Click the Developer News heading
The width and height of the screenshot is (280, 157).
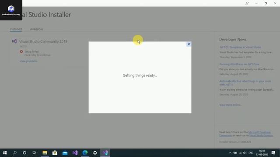point(233,40)
